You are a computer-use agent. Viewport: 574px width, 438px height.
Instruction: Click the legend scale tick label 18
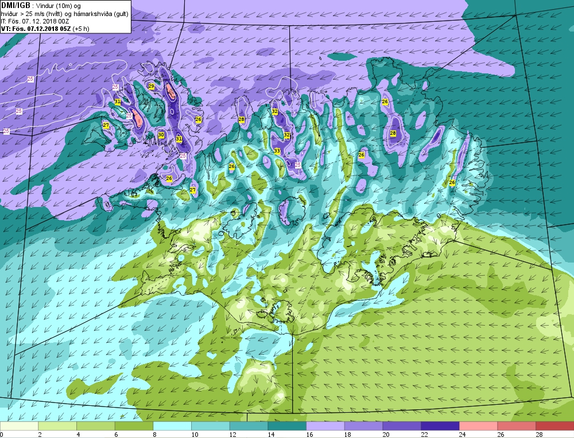pos(348,435)
